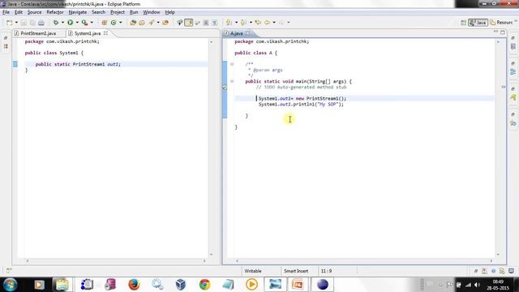Select the A.java editor tab
Viewport: 519px width, 292px height.
pos(237,33)
